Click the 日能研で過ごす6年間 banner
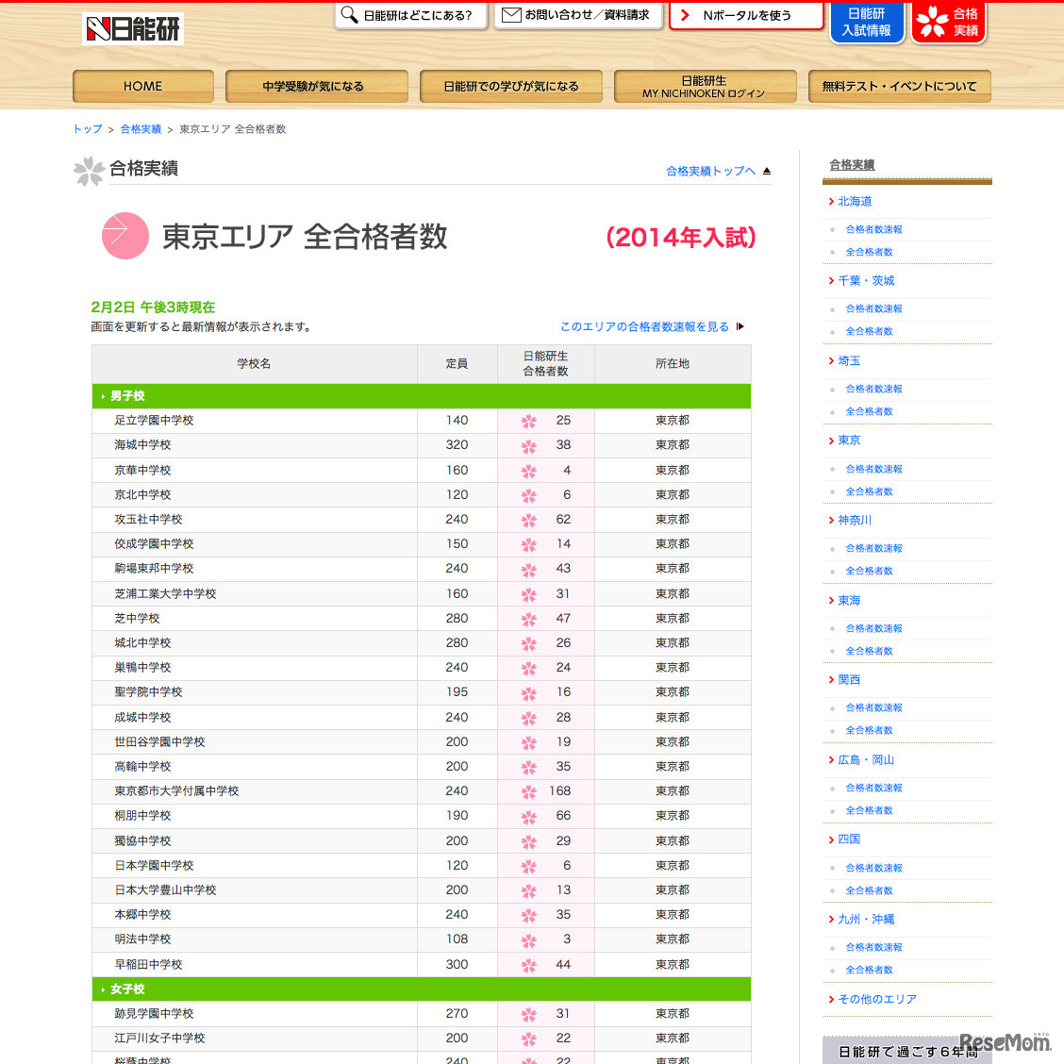The image size is (1064, 1064). (x=906, y=1048)
